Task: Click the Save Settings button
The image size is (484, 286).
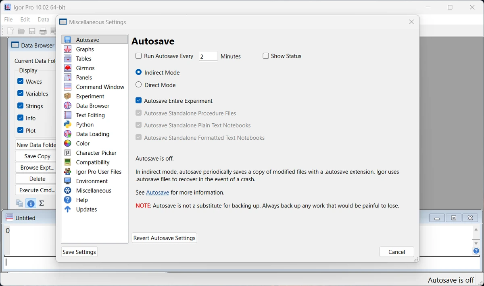Action: coord(79,252)
